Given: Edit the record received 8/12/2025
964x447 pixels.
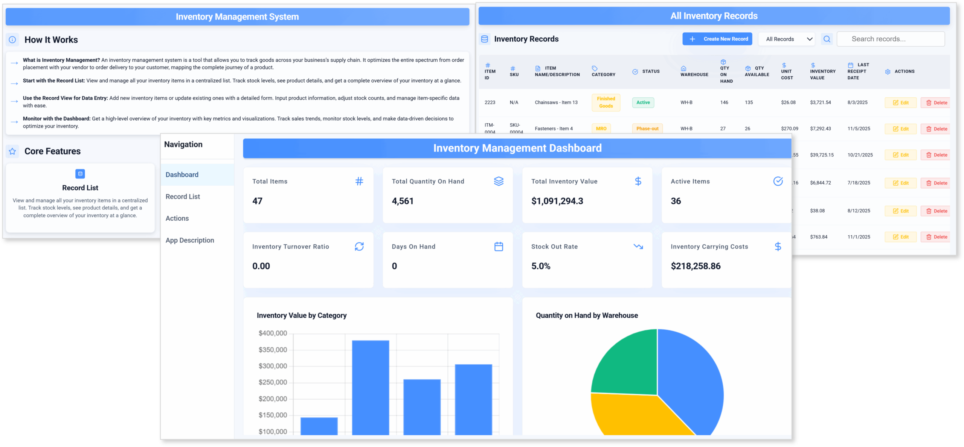Looking at the screenshot, I should click(900, 211).
